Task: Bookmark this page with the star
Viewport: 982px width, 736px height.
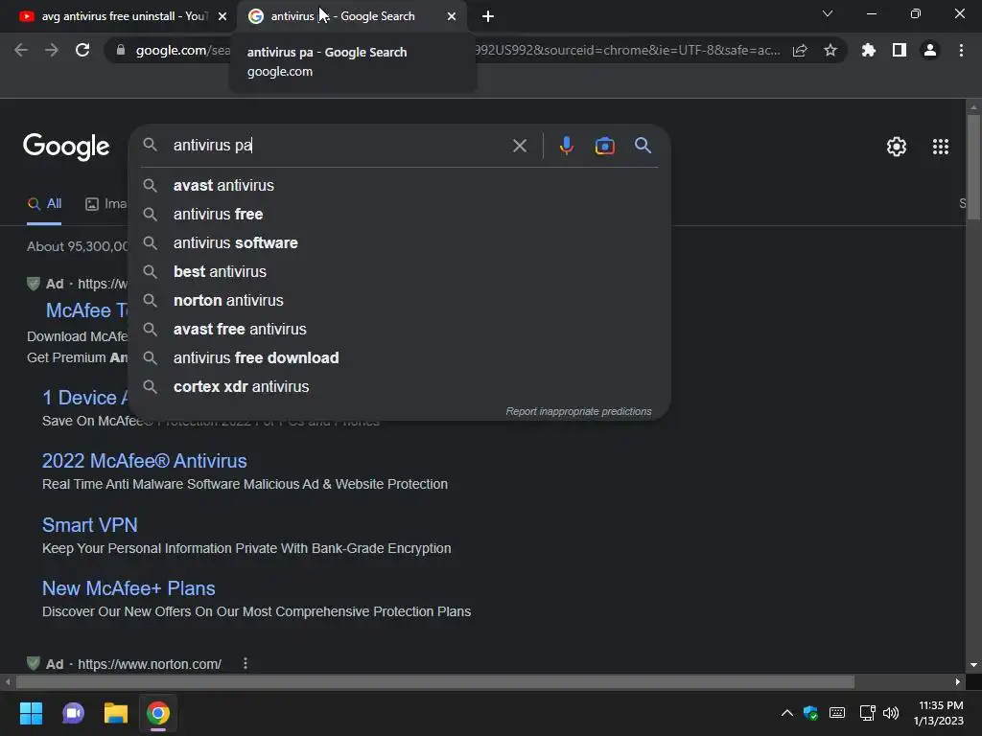Action: point(830,50)
